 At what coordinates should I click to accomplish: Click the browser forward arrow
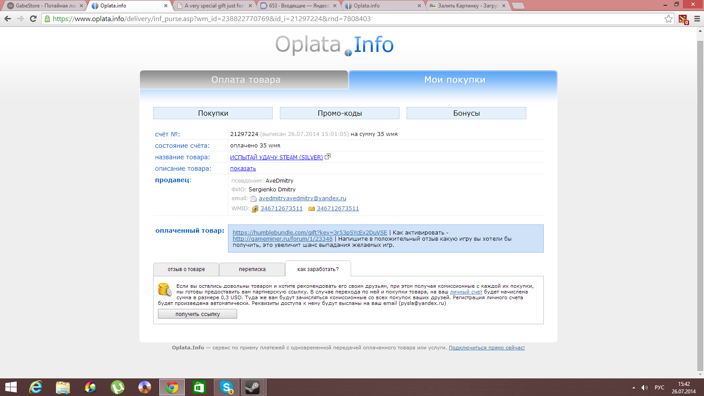tap(20, 18)
